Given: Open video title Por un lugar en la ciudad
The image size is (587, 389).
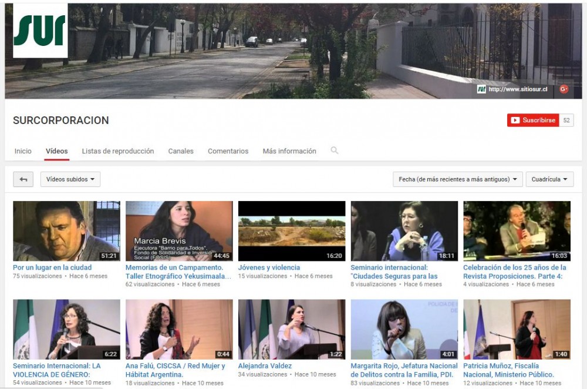Looking at the screenshot, I should (52, 267).
